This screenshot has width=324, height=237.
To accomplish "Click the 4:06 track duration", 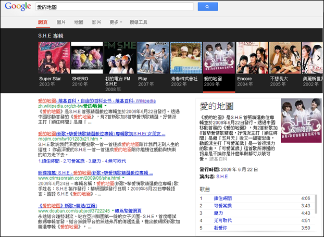I will pyautogui.click(x=306, y=198).
